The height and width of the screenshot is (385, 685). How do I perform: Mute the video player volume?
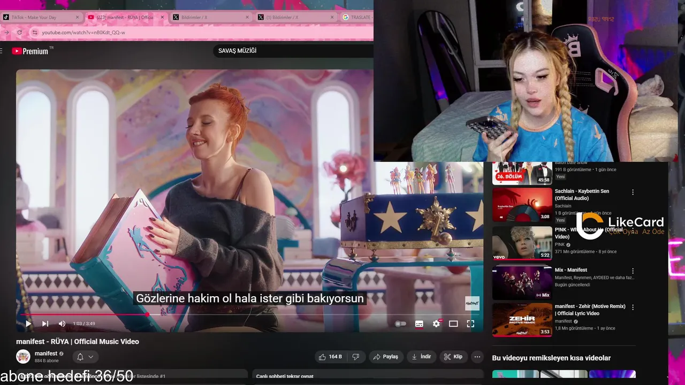[x=62, y=324]
